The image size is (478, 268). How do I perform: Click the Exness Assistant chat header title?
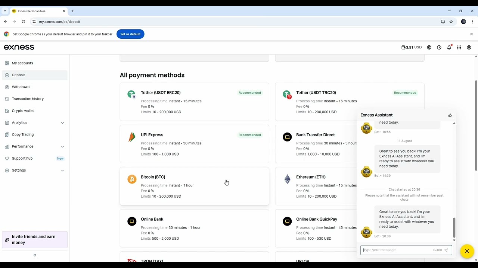[376, 115]
